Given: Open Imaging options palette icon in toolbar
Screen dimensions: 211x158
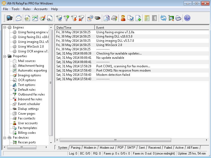Looking at the screenshot, I should (x=42, y=18).
